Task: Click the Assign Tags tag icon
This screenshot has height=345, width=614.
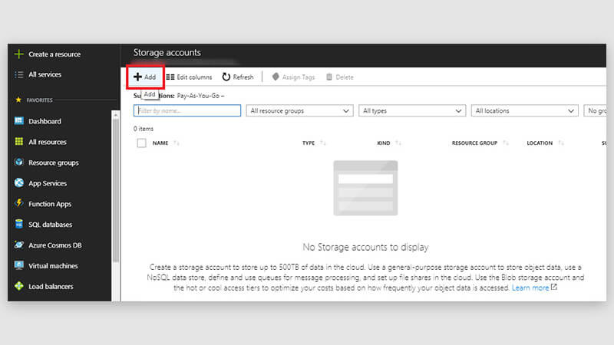Action: (x=276, y=77)
